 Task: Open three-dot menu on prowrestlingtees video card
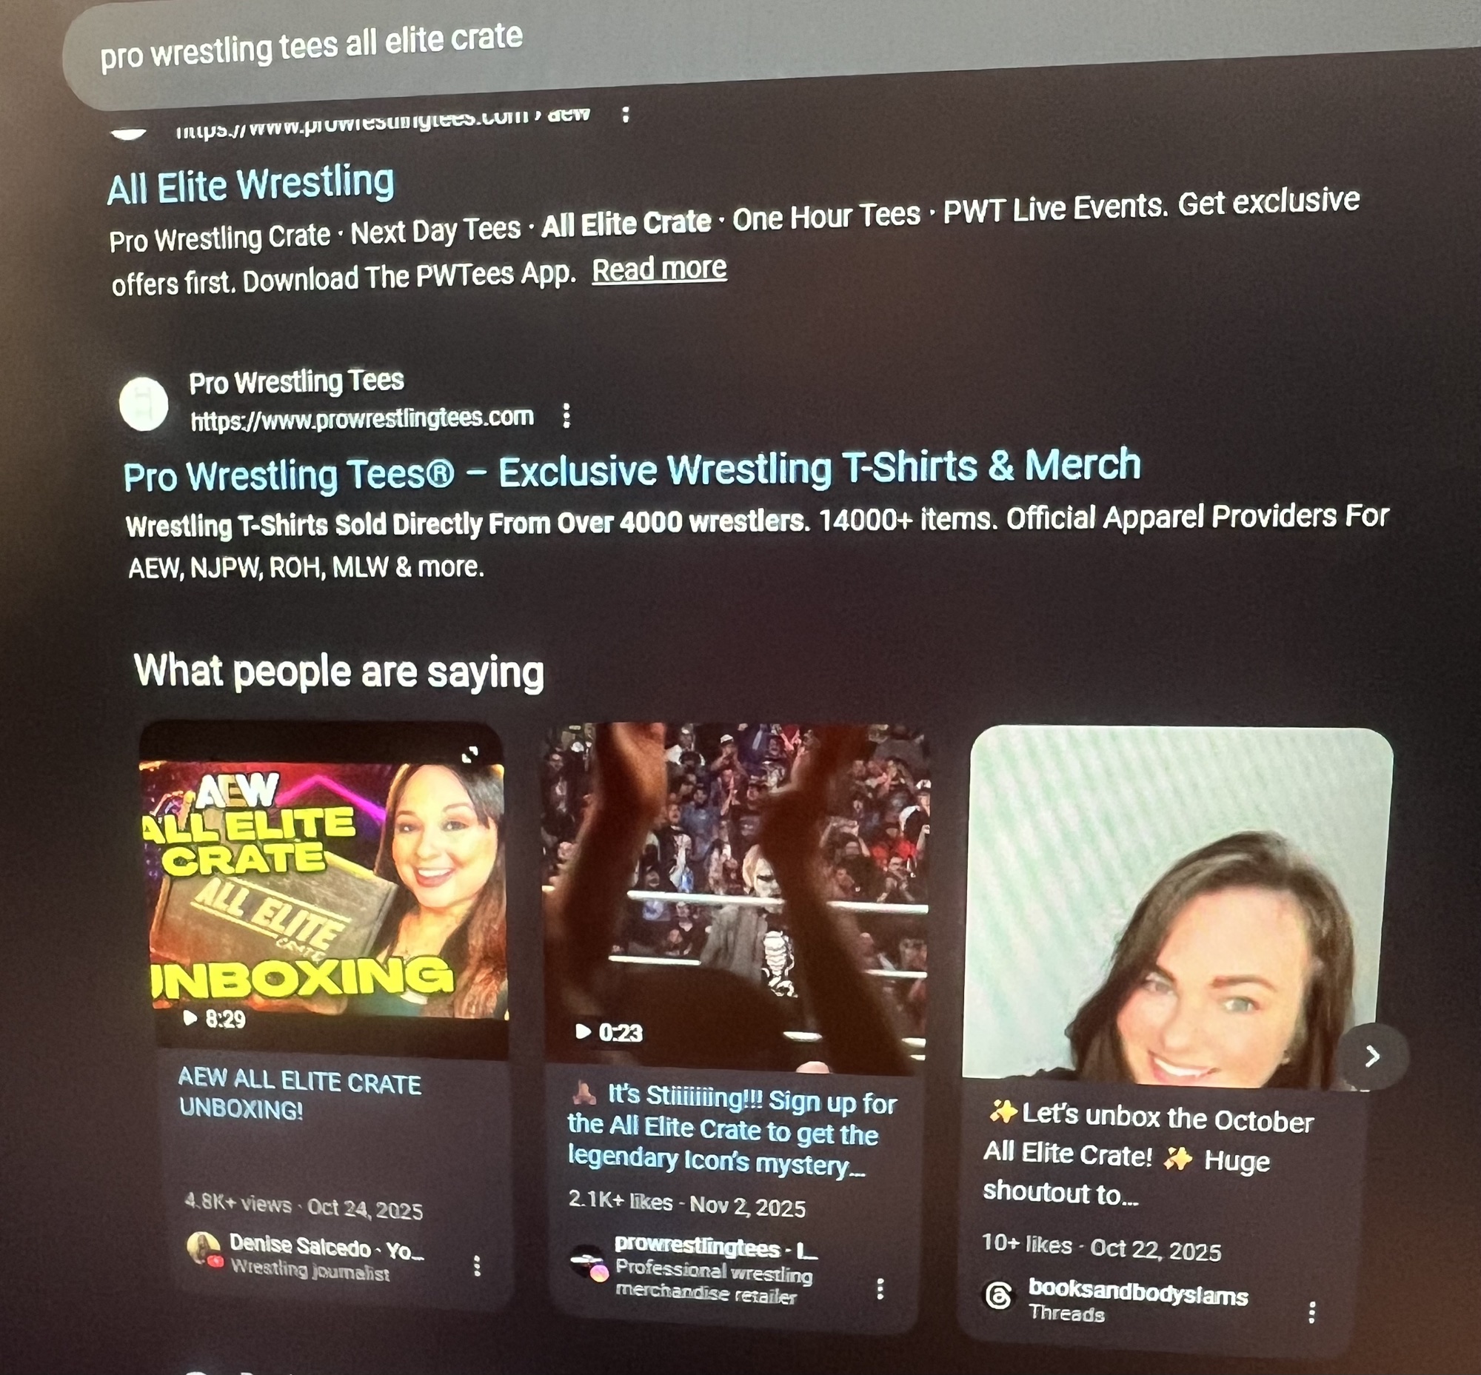pyautogui.click(x=880, y=1288)
